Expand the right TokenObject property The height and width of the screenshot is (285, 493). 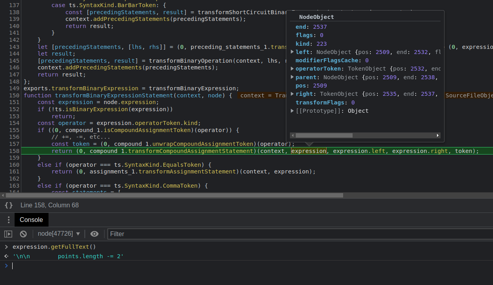[292, 94]
